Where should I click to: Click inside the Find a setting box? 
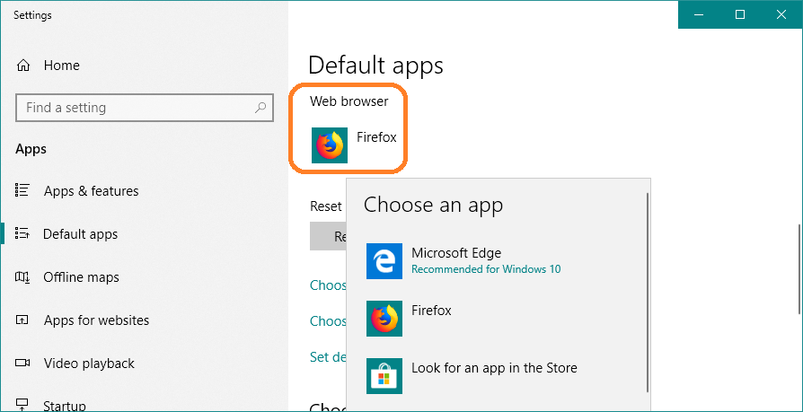(x=145, y=108)
